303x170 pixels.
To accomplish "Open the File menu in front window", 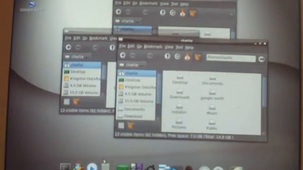I will click(x=122, y=46).
